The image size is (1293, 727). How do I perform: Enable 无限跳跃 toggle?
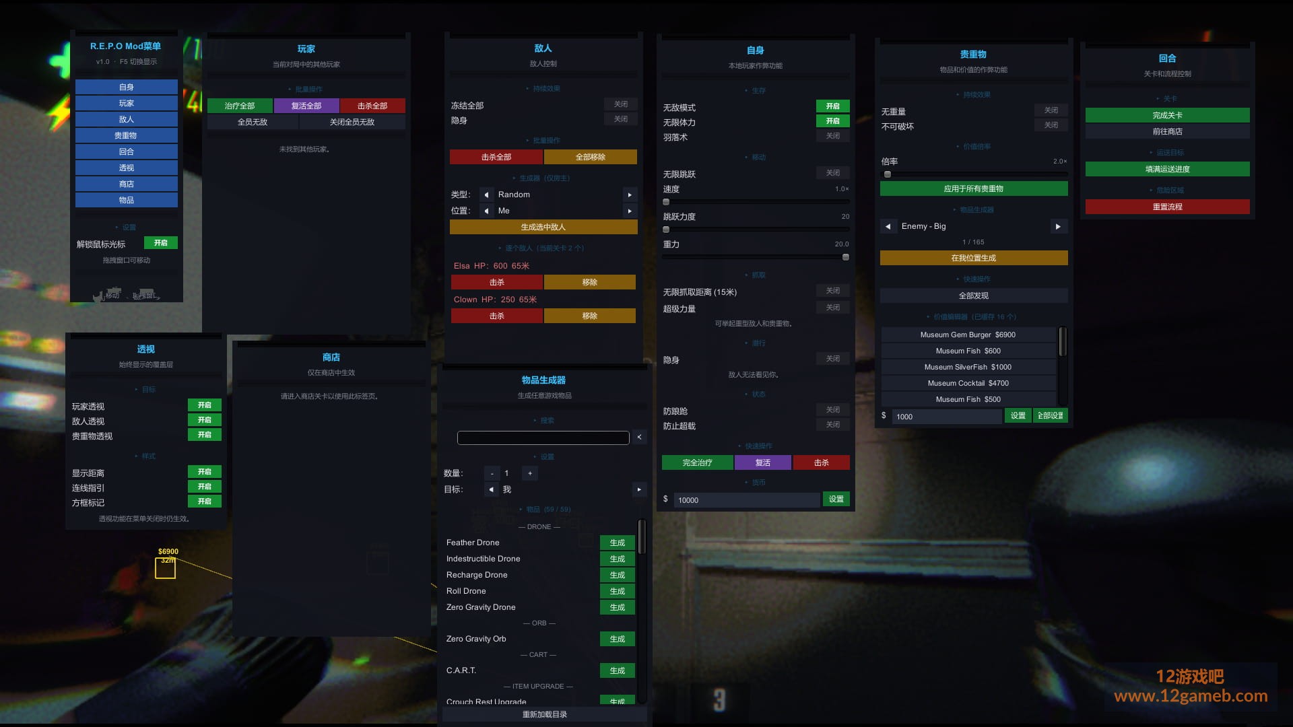833,173
